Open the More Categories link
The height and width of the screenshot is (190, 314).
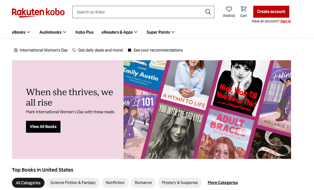pyautogui.click(x=223, y=183)
